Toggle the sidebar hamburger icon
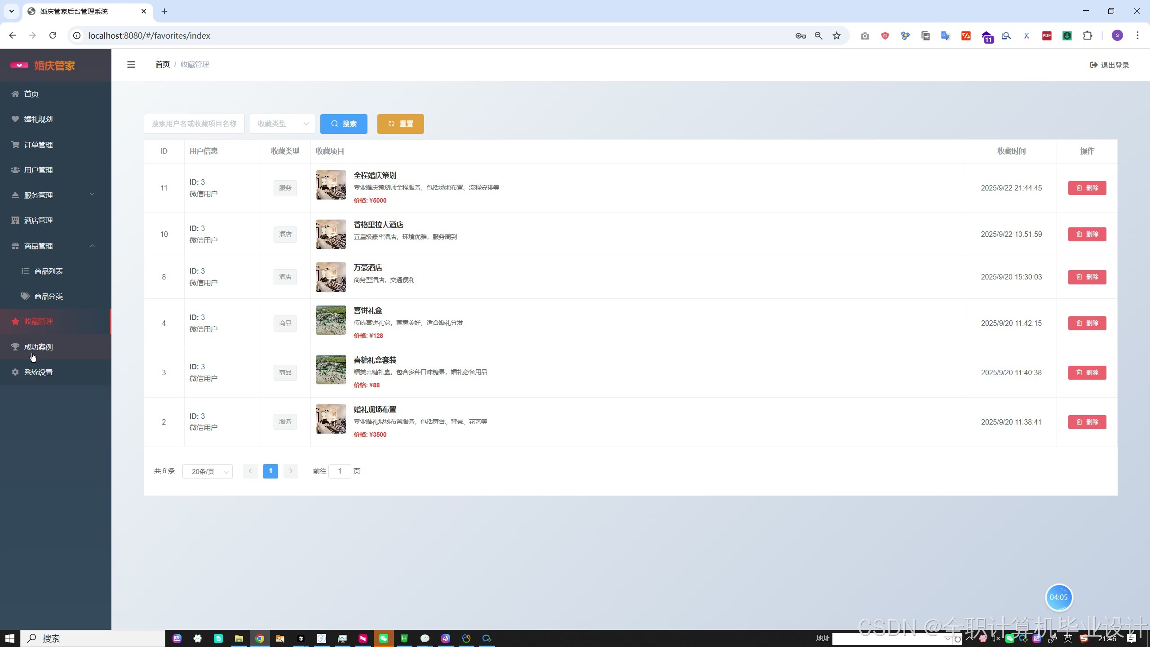 [x=131, y=65]
